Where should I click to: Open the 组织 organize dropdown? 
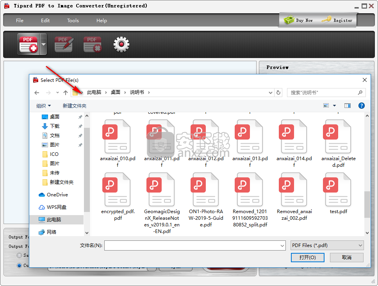tap(43, 106)
